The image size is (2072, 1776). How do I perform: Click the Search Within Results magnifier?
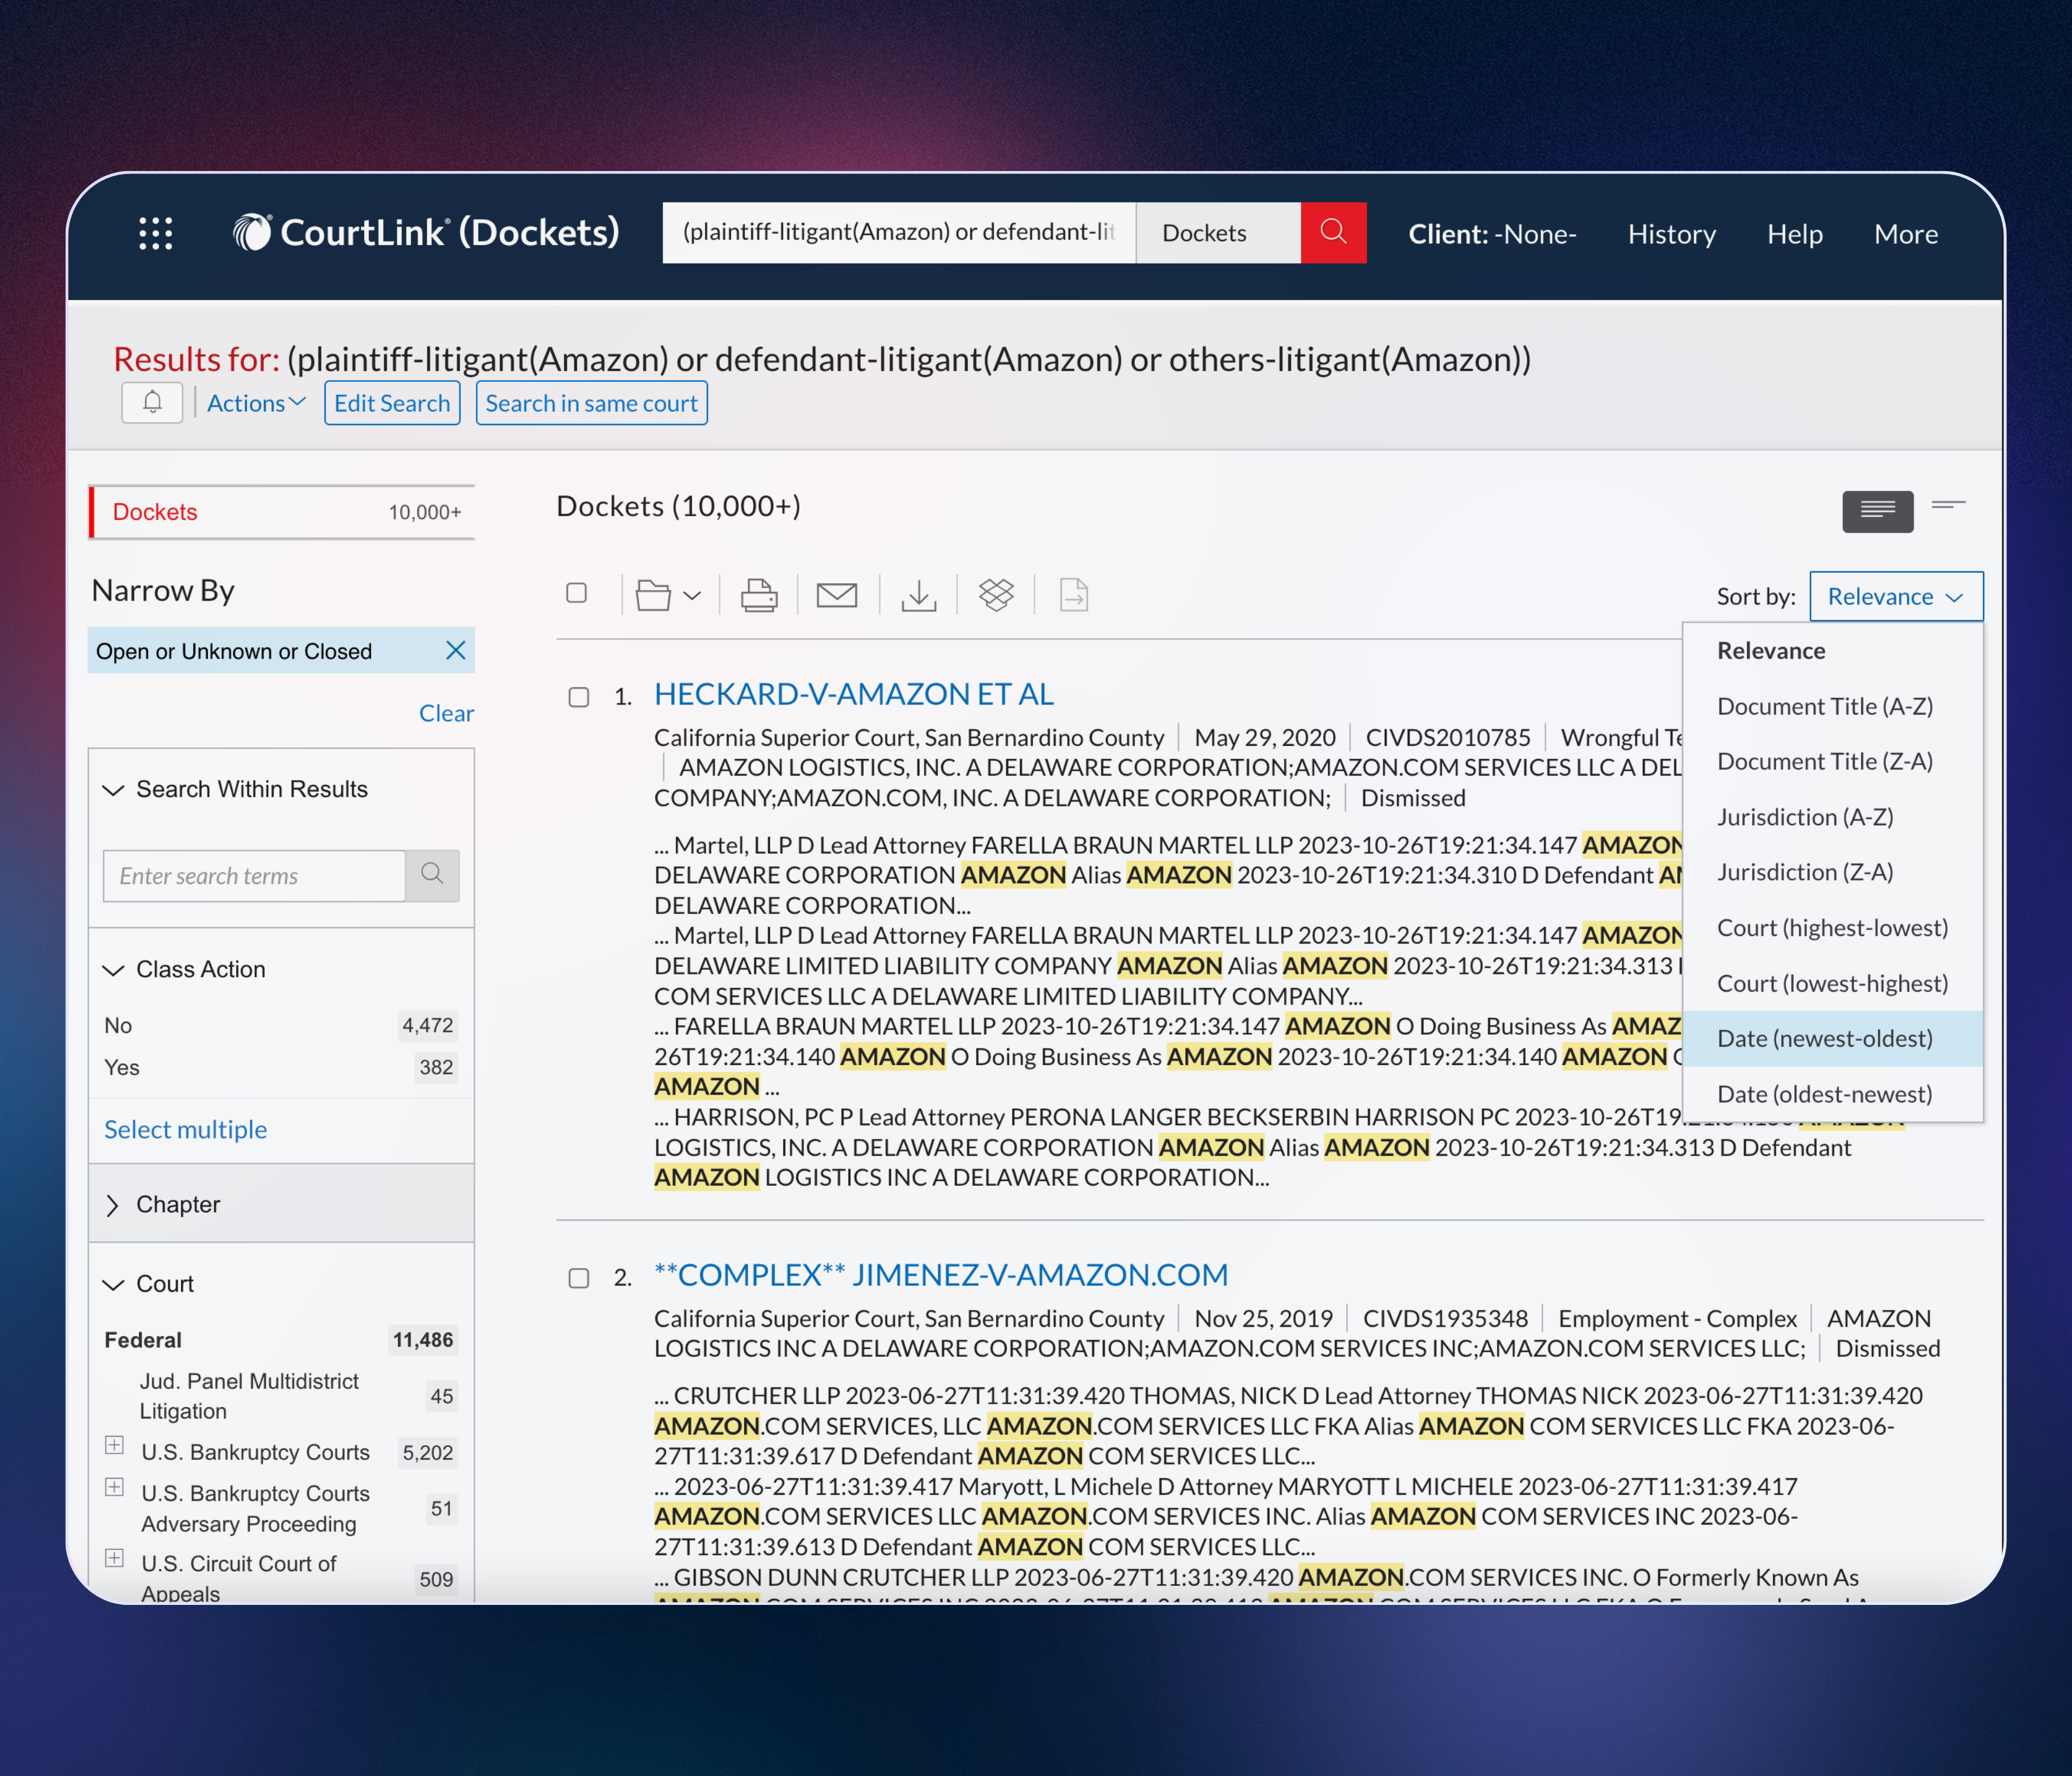click(432, 875)
